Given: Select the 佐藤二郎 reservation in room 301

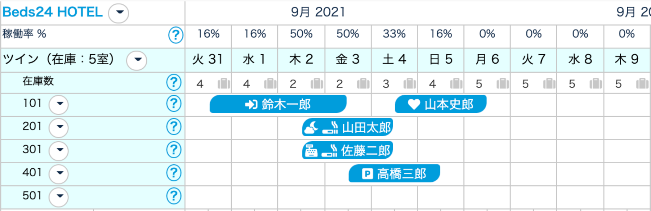Looking at the screenshot, I should pos(348,150).
